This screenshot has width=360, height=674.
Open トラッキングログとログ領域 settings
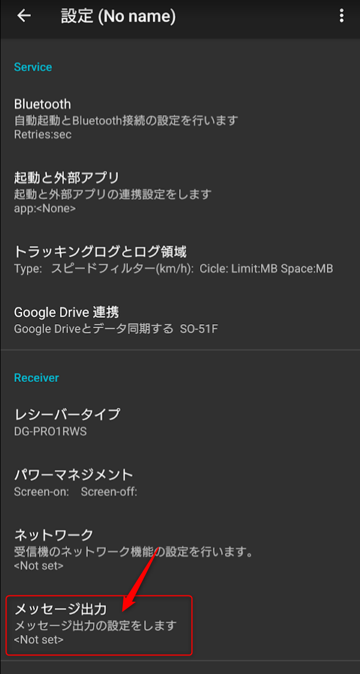click(x=100, y=251)
